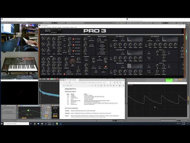Enable Aux 1 Envelope Velocity switch

[123, 39]
